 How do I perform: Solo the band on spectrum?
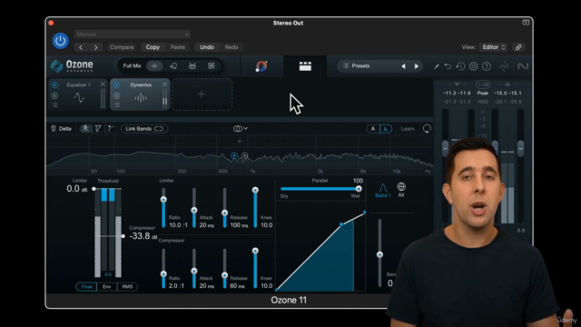[244, 155]
